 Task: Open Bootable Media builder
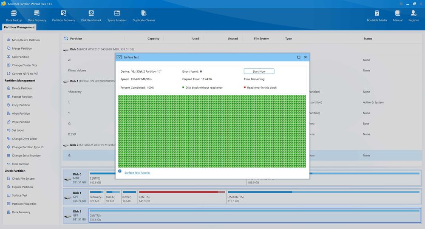(x=377, y=16)
